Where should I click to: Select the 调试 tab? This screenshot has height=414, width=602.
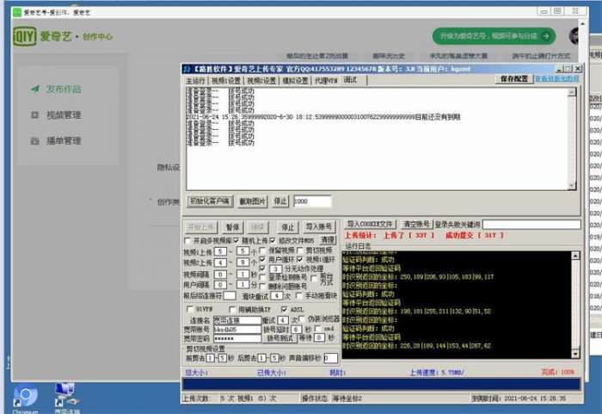pos(350,80)
